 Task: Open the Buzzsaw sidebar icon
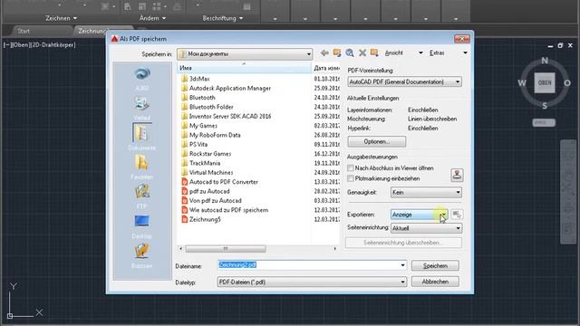point(142,255)
